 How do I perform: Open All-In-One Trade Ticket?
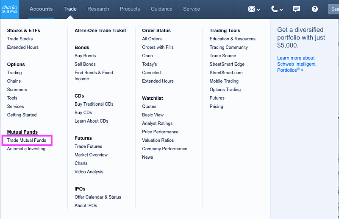[100, 31]
